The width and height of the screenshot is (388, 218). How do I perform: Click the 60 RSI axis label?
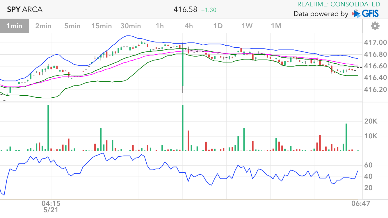click(x=368, y=165)
